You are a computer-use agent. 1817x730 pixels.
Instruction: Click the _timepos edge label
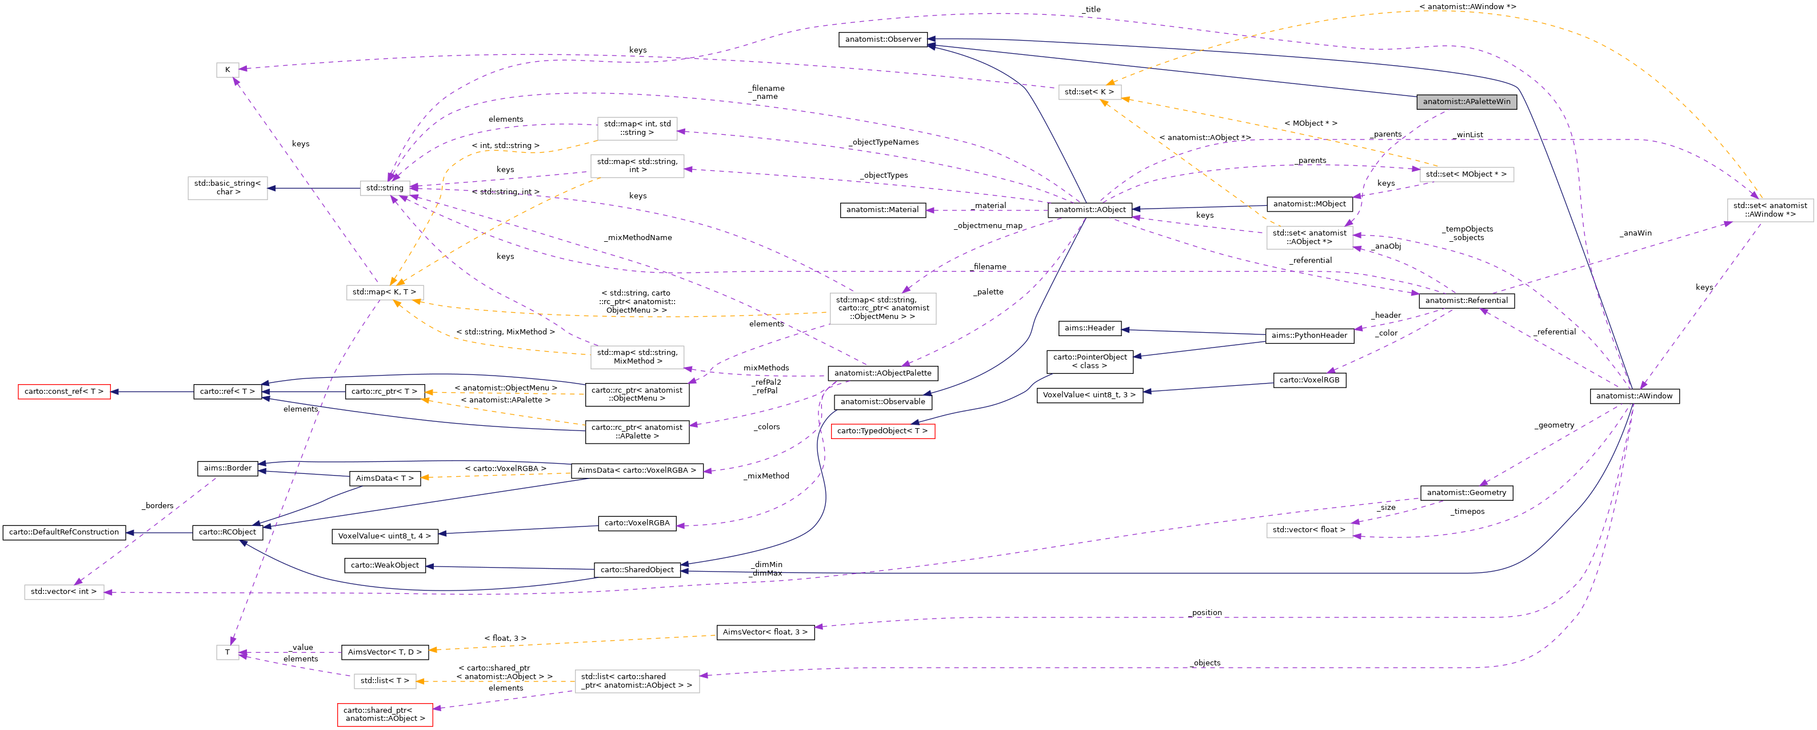[1468, 512]
